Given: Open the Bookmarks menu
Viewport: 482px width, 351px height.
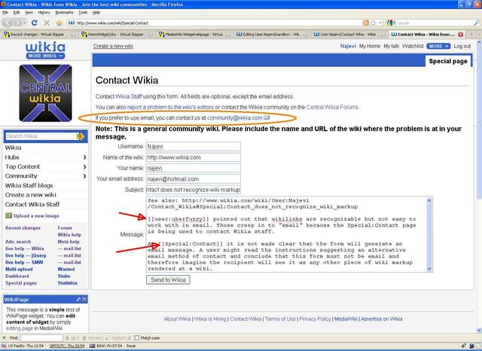Looking at the screenshot, I should tap(64, 13).
